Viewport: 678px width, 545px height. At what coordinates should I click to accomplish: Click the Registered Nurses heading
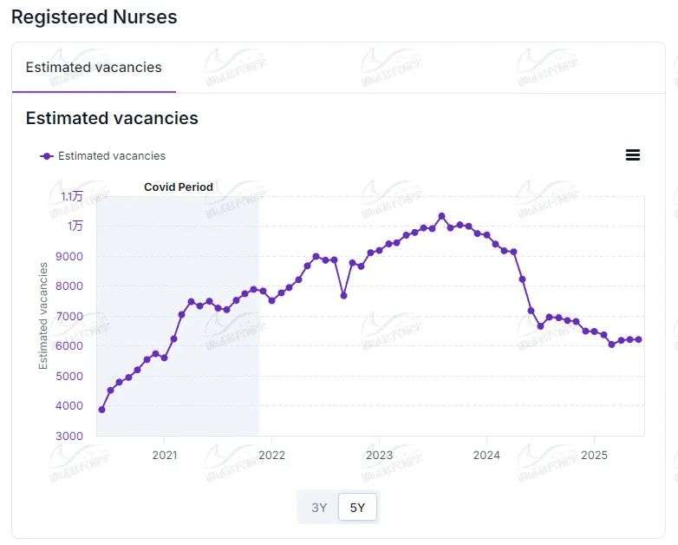pos(94,16)
